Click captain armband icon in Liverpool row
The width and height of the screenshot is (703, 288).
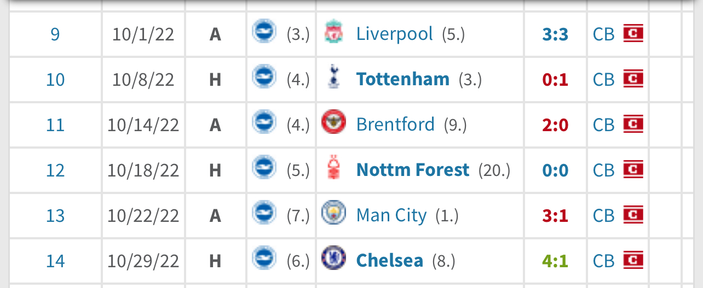point(633,34)
